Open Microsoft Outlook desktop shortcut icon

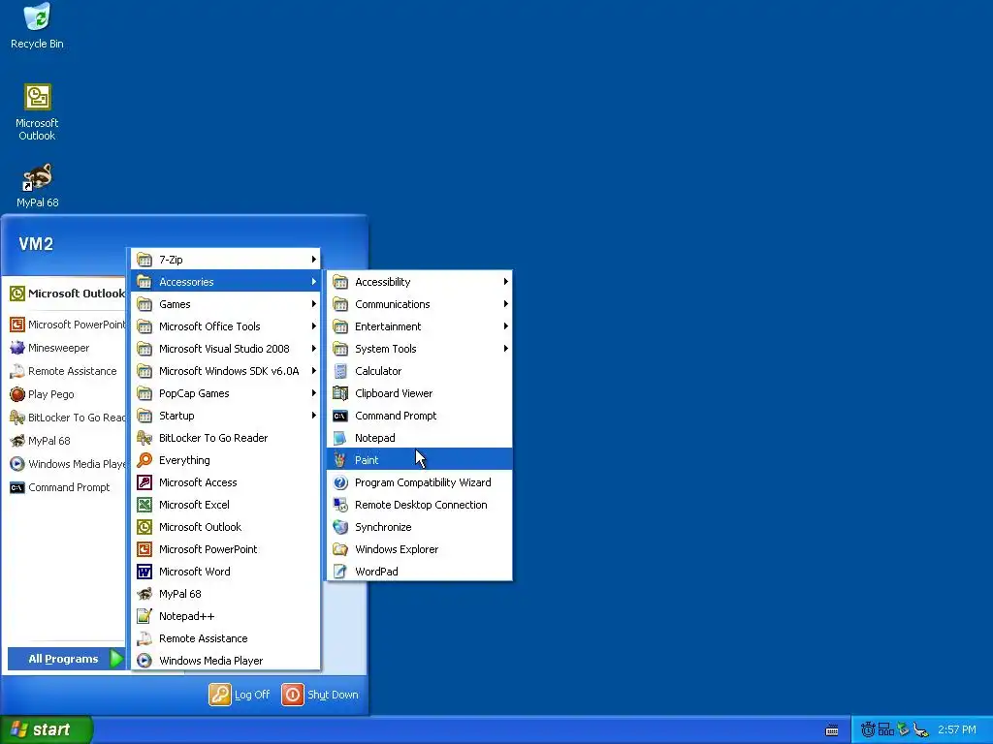click(38, 97)
